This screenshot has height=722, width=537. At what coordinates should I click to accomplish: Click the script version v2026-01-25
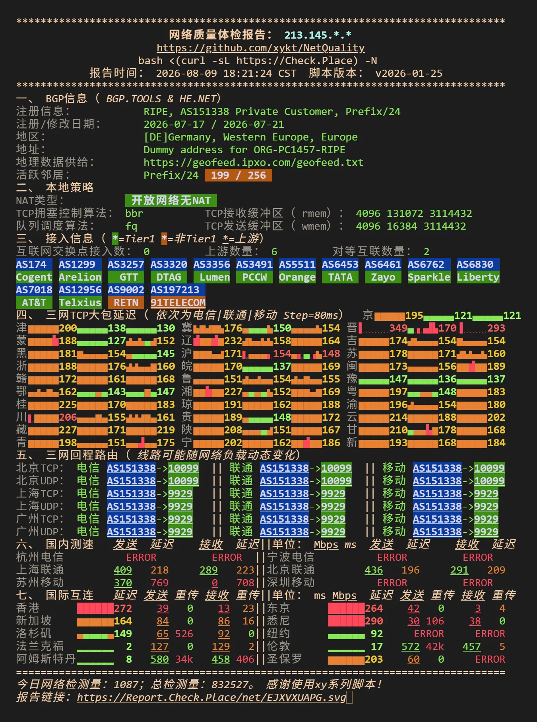[x=409, y=73]
